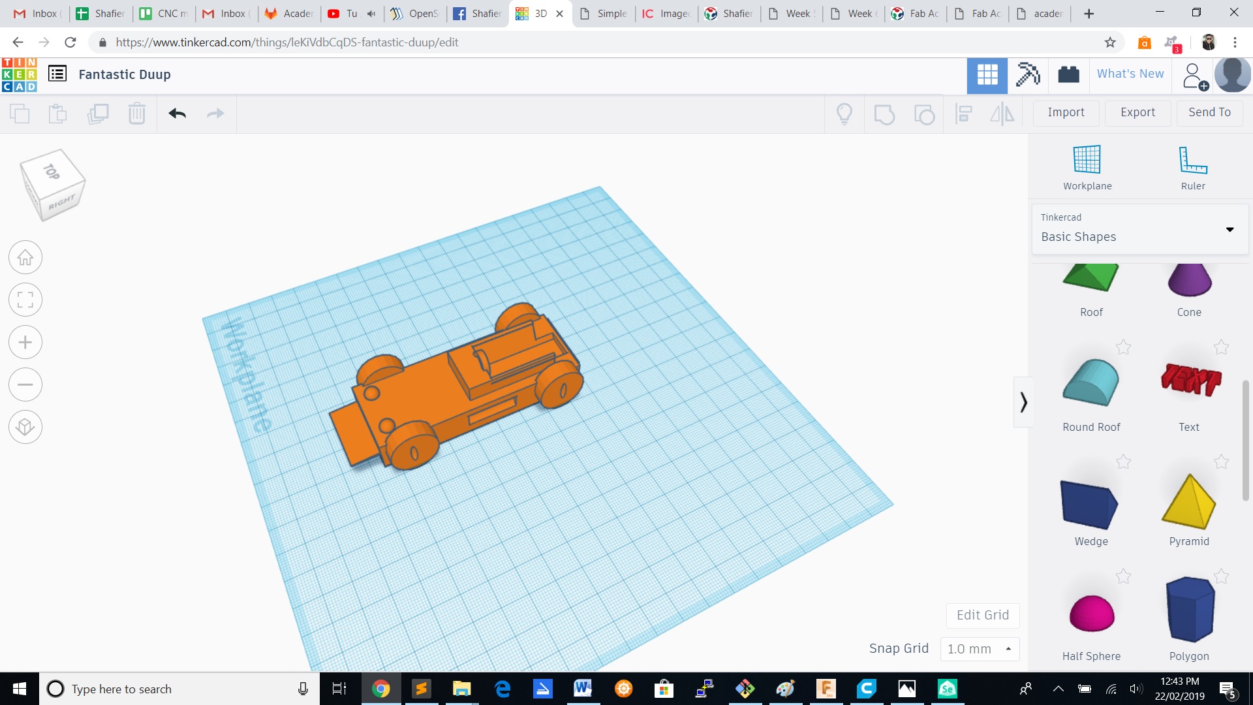Click the Edit Grid button
This screenshot has height=705, width=1253.
982,615
